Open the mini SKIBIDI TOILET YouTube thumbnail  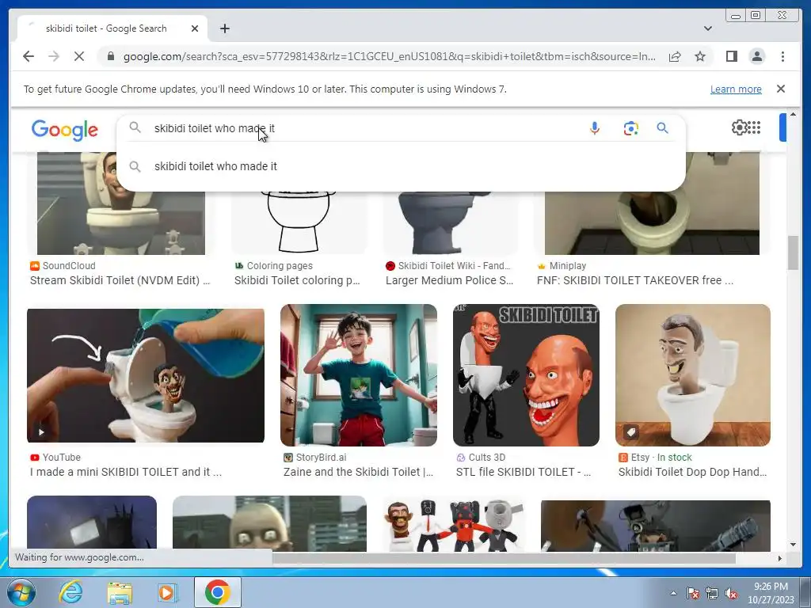pos(146,375)
